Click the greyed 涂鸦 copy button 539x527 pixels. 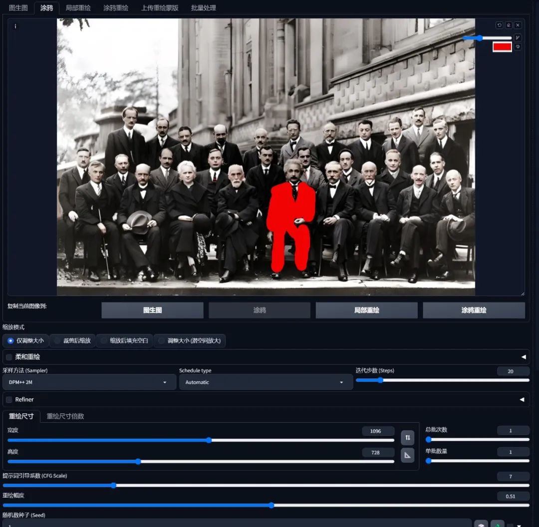(260, 310)
